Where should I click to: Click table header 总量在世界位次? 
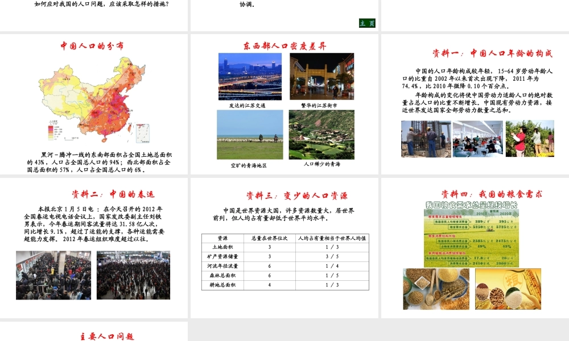(x=270, y=239)
